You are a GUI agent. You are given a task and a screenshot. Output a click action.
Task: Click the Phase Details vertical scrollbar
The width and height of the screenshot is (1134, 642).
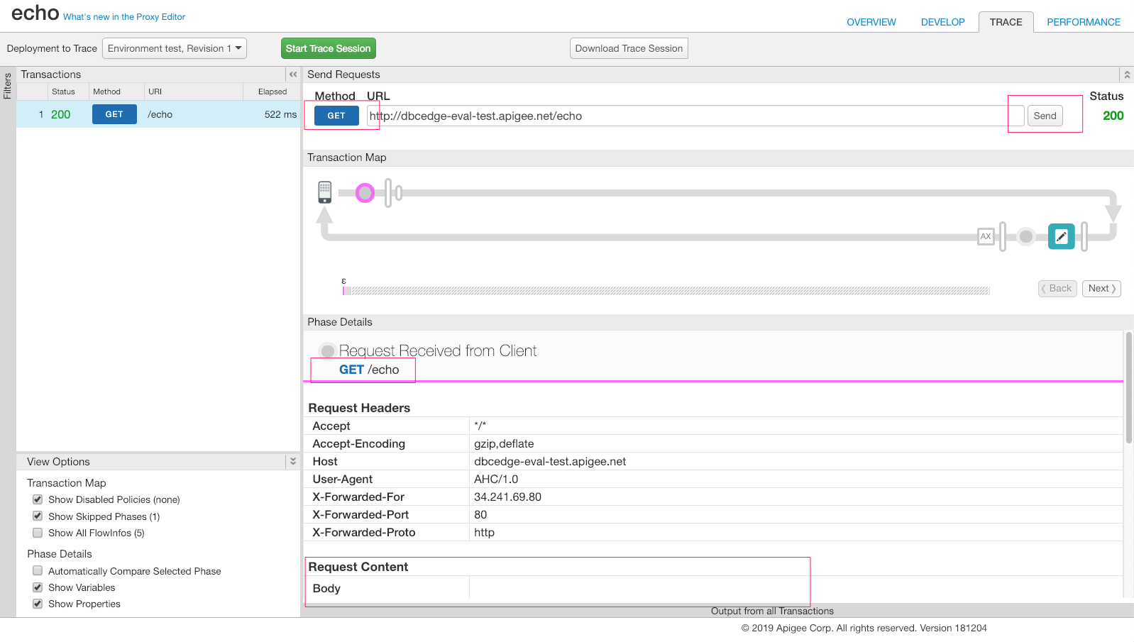1128,388
